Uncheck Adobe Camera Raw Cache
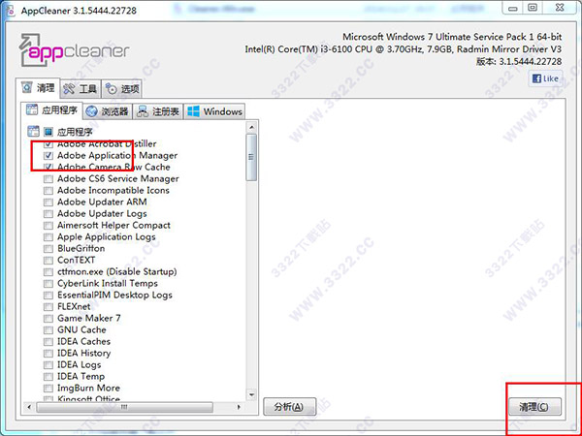Image resolution: width=582 pixels, height=436 pixels. tap(48, 168)
